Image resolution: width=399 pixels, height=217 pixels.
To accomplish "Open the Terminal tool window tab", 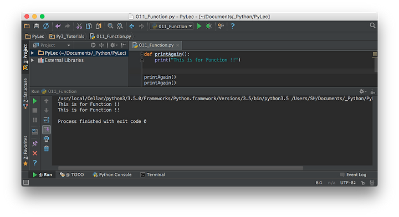I will [x=153, y=174].
